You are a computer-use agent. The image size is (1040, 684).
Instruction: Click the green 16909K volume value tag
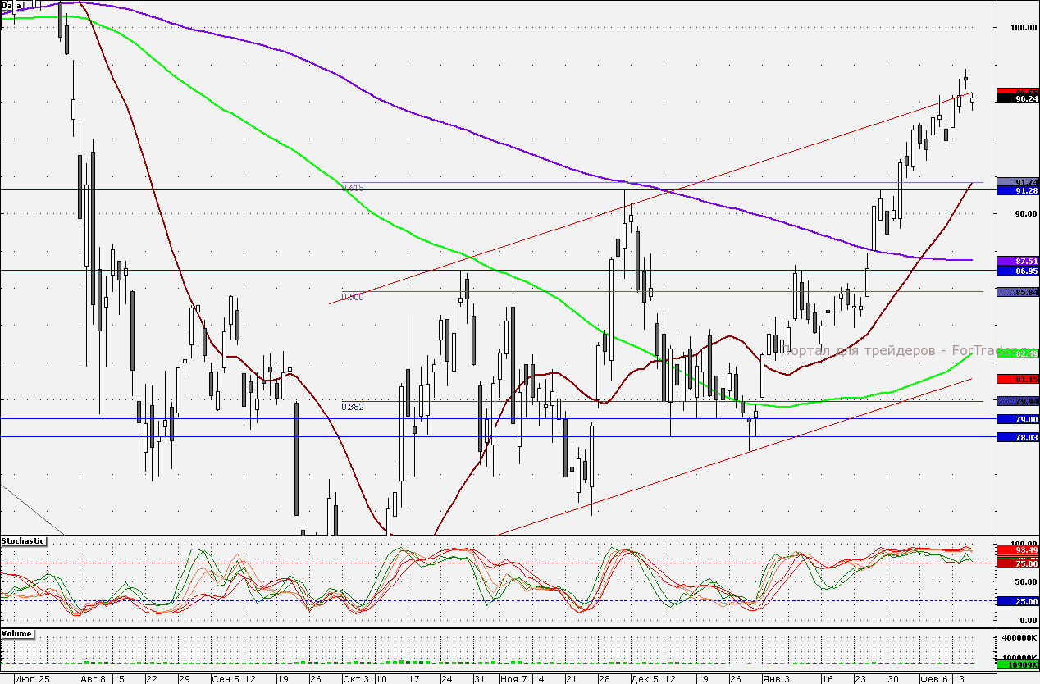[1017, 664]
